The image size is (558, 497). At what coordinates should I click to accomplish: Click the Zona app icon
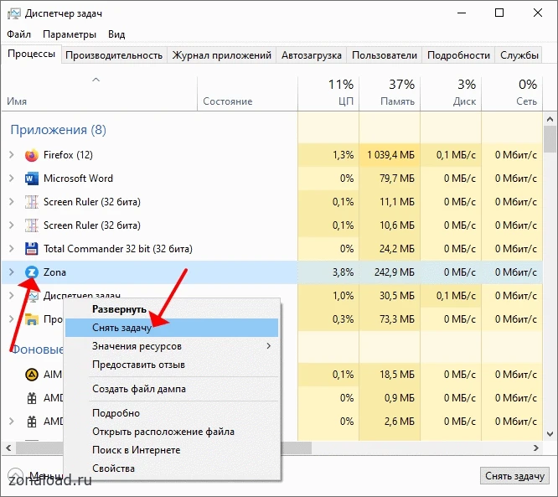pyautogui.click(x=32, y=272)
